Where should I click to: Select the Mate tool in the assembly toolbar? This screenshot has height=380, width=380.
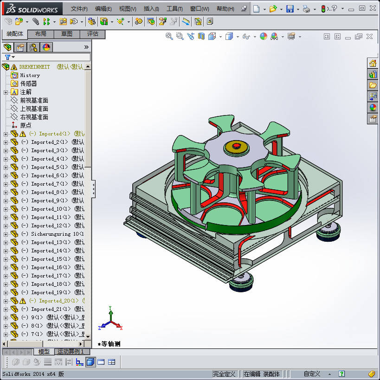[x=35, y=21]
